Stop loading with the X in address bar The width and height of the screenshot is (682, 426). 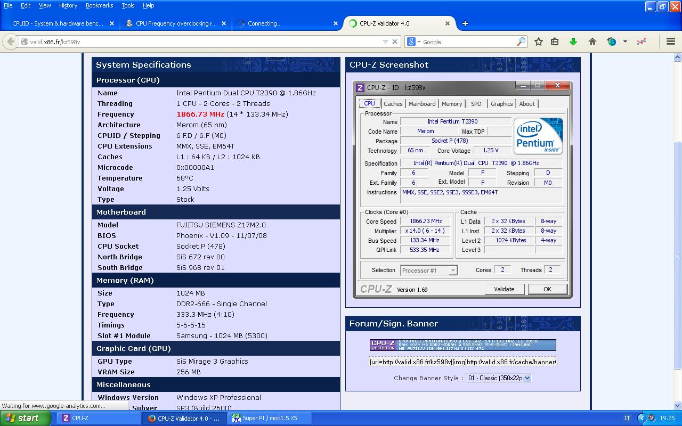point(395,42)
